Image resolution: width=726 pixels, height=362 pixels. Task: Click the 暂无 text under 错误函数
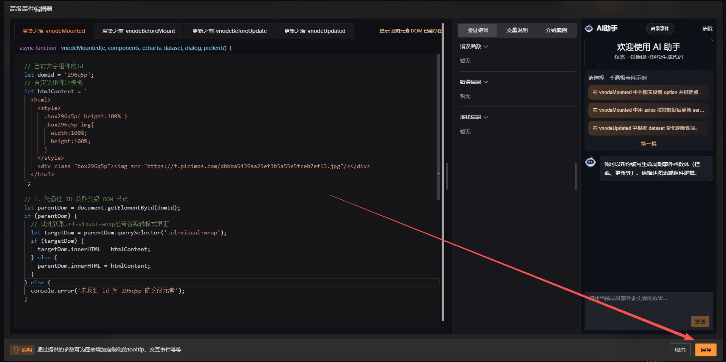(465, 61)
